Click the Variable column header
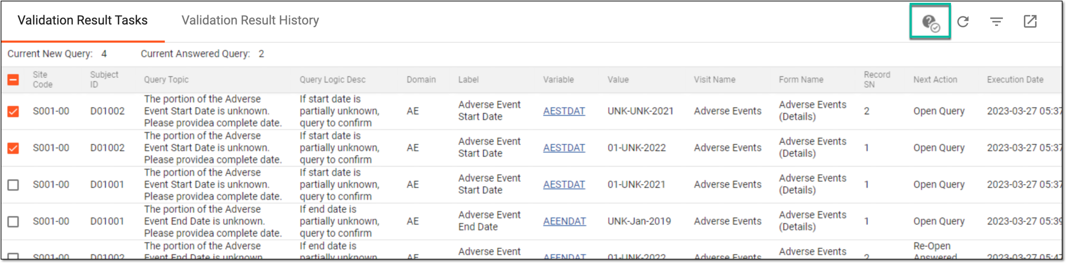Image resolution: width=1066 pixels, height=263 pixels. (x=558, y=80)
